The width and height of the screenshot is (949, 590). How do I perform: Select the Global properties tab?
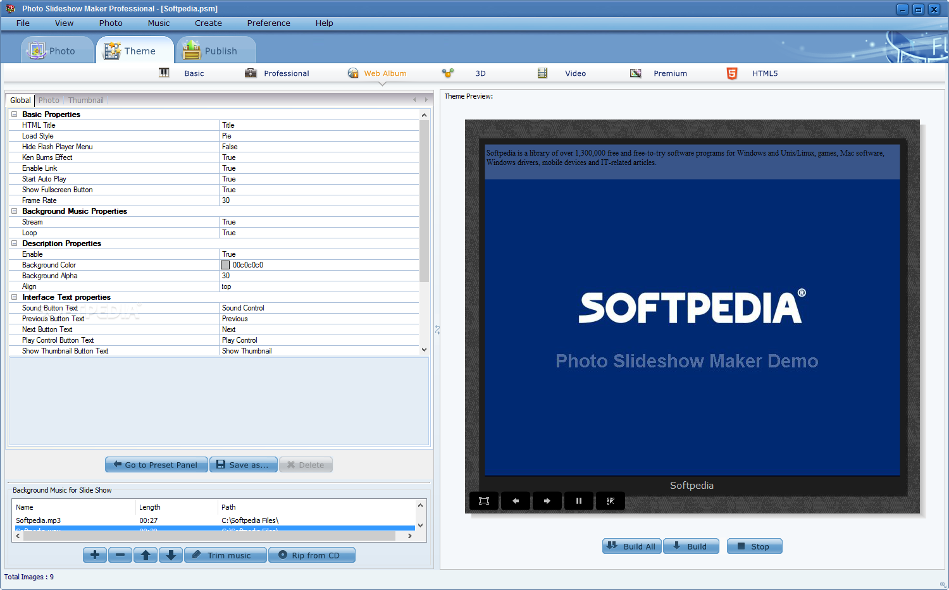point(20,100)
